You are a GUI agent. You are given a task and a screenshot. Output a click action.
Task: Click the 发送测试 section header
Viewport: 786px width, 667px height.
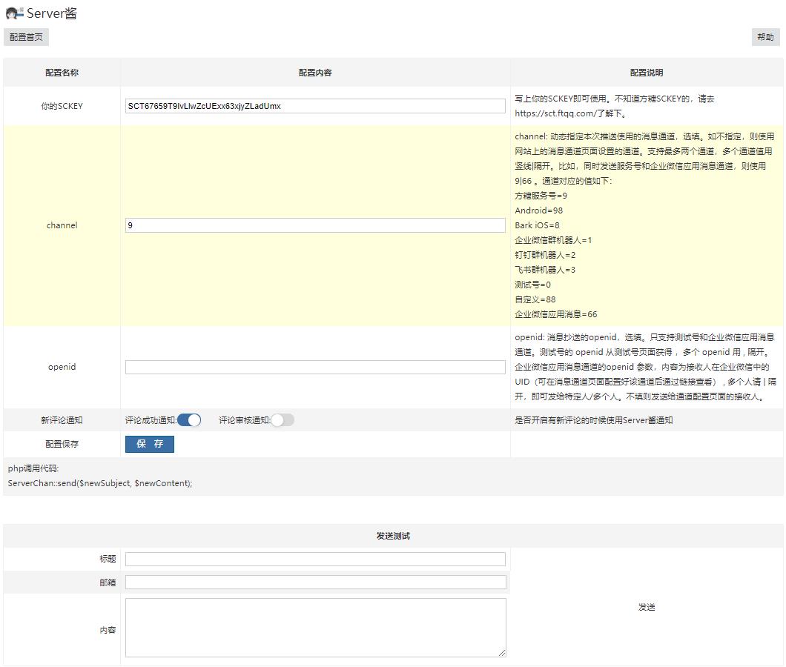pos(393,536)
